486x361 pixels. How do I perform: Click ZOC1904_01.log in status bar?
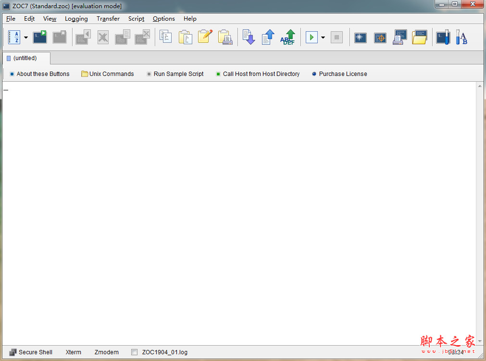point(165,352)
